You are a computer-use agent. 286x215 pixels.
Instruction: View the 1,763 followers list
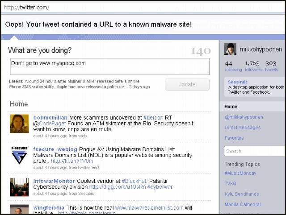pos(253,66)
